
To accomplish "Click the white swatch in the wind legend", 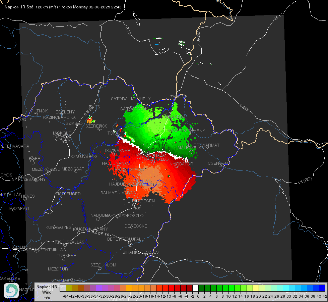I will tap(195, 288).
